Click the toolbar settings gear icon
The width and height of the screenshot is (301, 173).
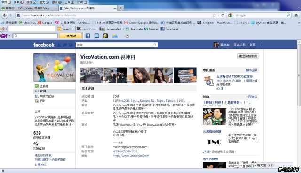point(127,36)
